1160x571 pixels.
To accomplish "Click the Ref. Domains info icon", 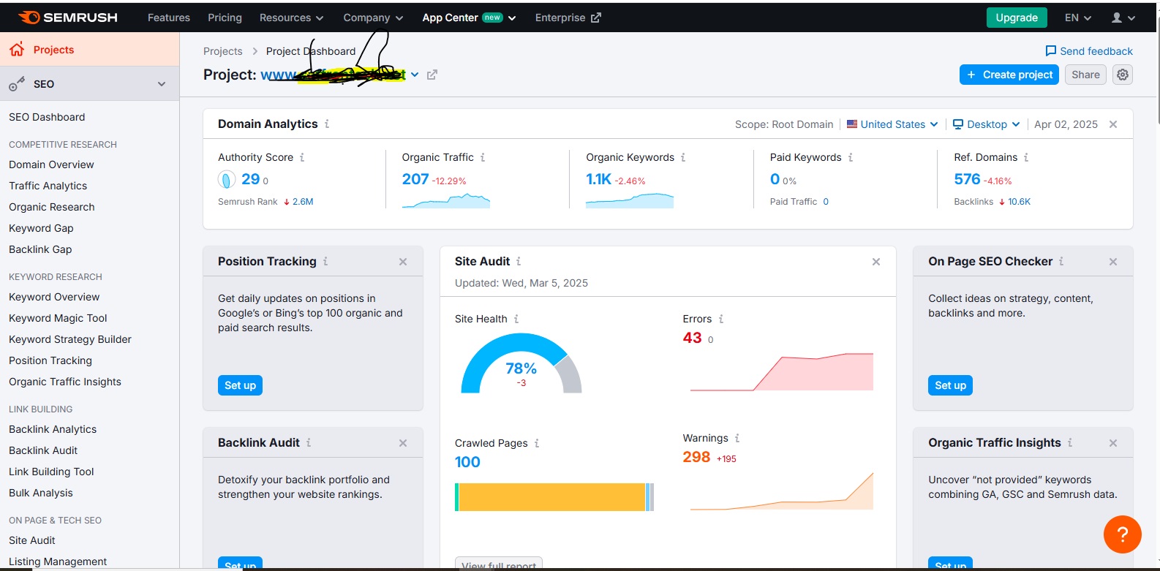I will pyautogui.click(x=1026, y=157).
